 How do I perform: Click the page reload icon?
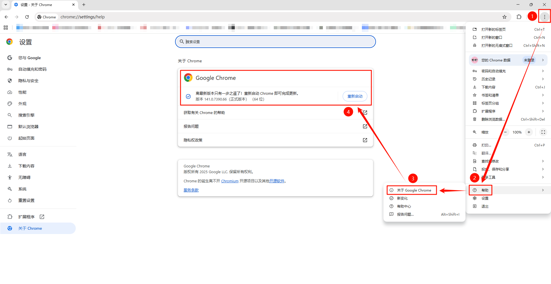click(x=27, y=17)
